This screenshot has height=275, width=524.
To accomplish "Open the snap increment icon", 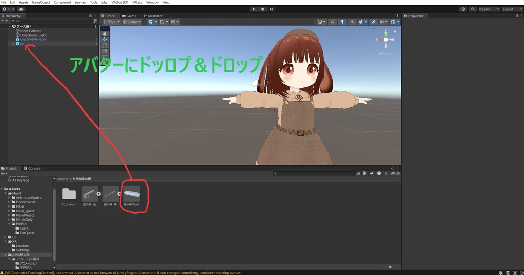I will pos(173,21).
